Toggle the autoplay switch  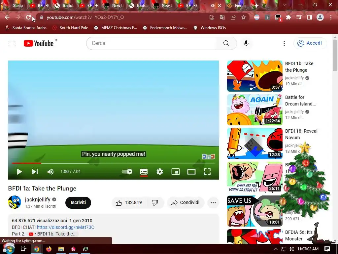click(127, 172)
